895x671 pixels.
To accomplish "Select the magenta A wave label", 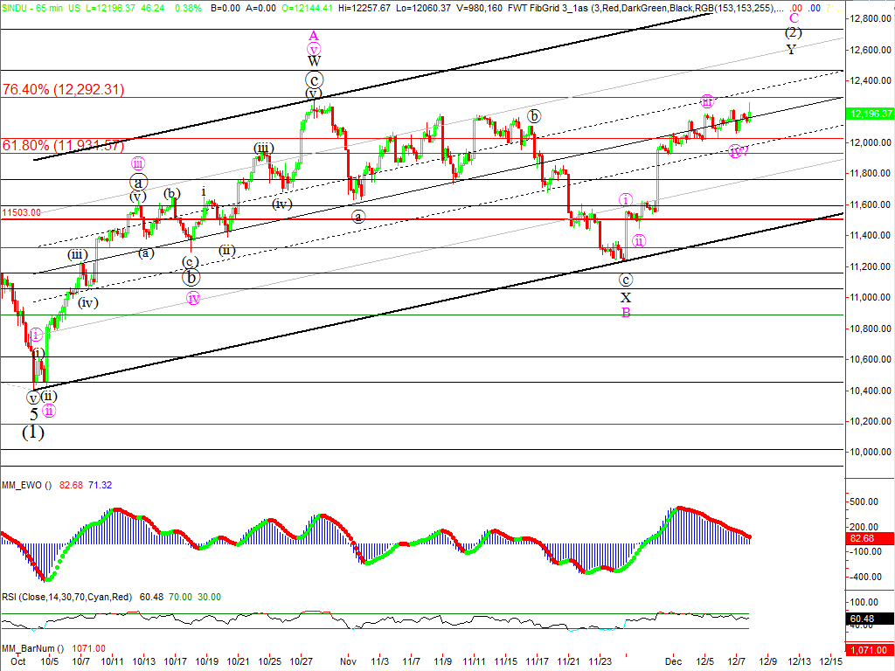I will [x=314, y=35].
